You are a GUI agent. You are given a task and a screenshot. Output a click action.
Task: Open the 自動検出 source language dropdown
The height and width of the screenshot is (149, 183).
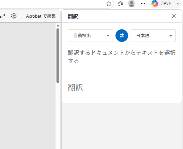90,36
